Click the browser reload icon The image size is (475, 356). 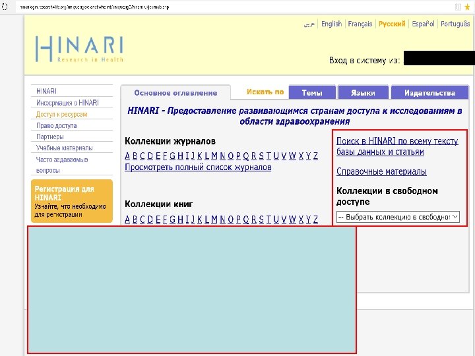[5, 7]
